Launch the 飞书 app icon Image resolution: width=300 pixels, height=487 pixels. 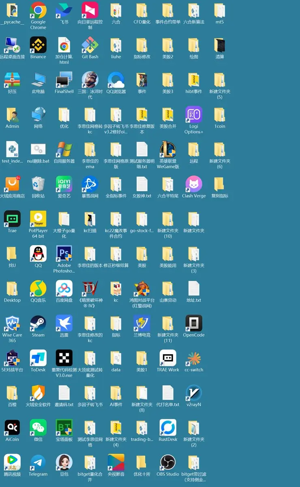[x=64, y=10]
